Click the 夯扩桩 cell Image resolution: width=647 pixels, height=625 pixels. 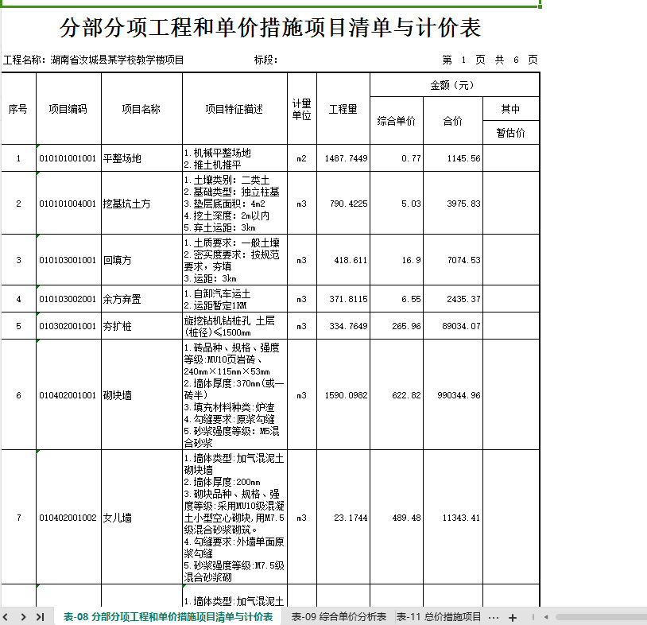click(x=141, y=326)
